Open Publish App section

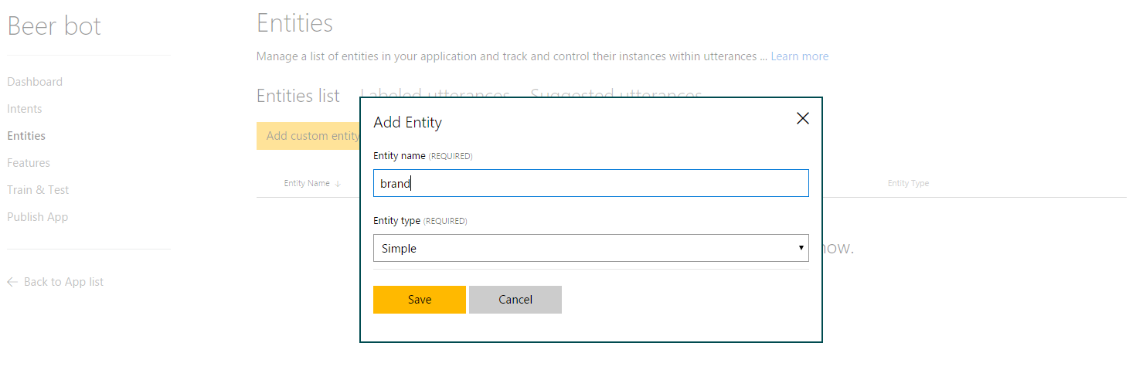coord(37,217)
